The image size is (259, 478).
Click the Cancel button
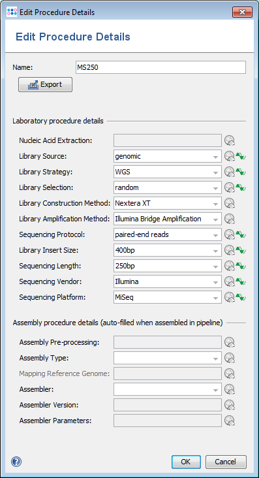tap(226, 462)
